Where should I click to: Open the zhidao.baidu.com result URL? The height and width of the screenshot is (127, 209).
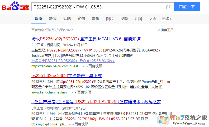pos(56,66)
